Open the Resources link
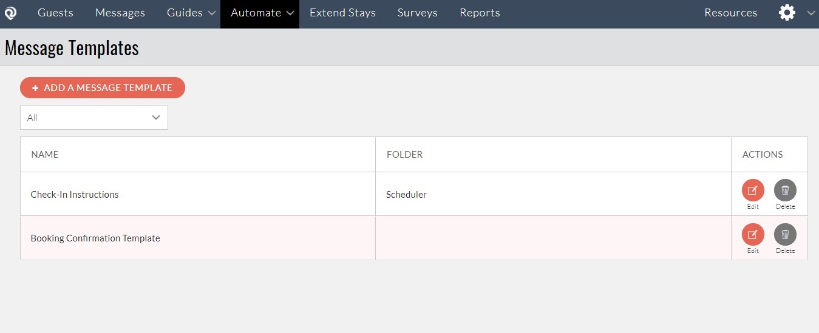The width and height of the screenshot is (819, 333). (x=730, y=13)
